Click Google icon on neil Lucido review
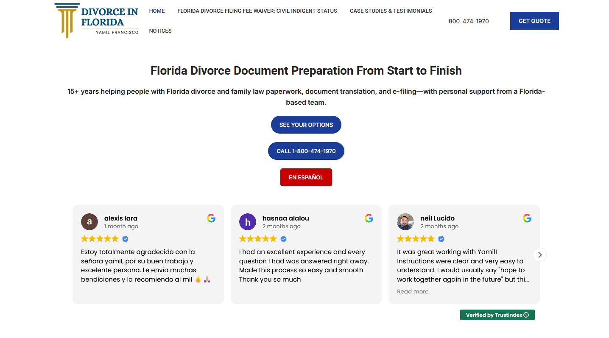 pyautogui.click(x=527, y=218)
